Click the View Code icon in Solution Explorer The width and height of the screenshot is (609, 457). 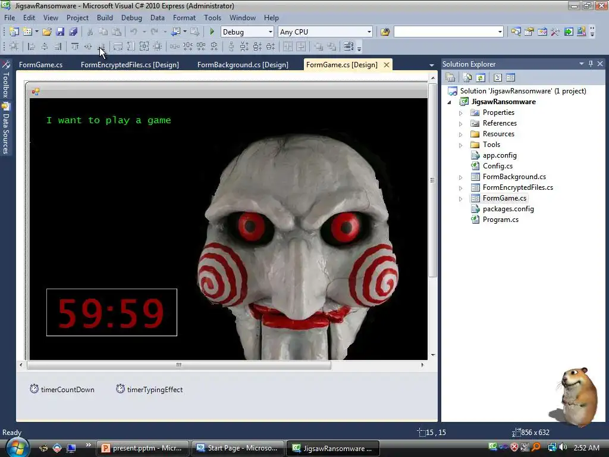[498, 78]
